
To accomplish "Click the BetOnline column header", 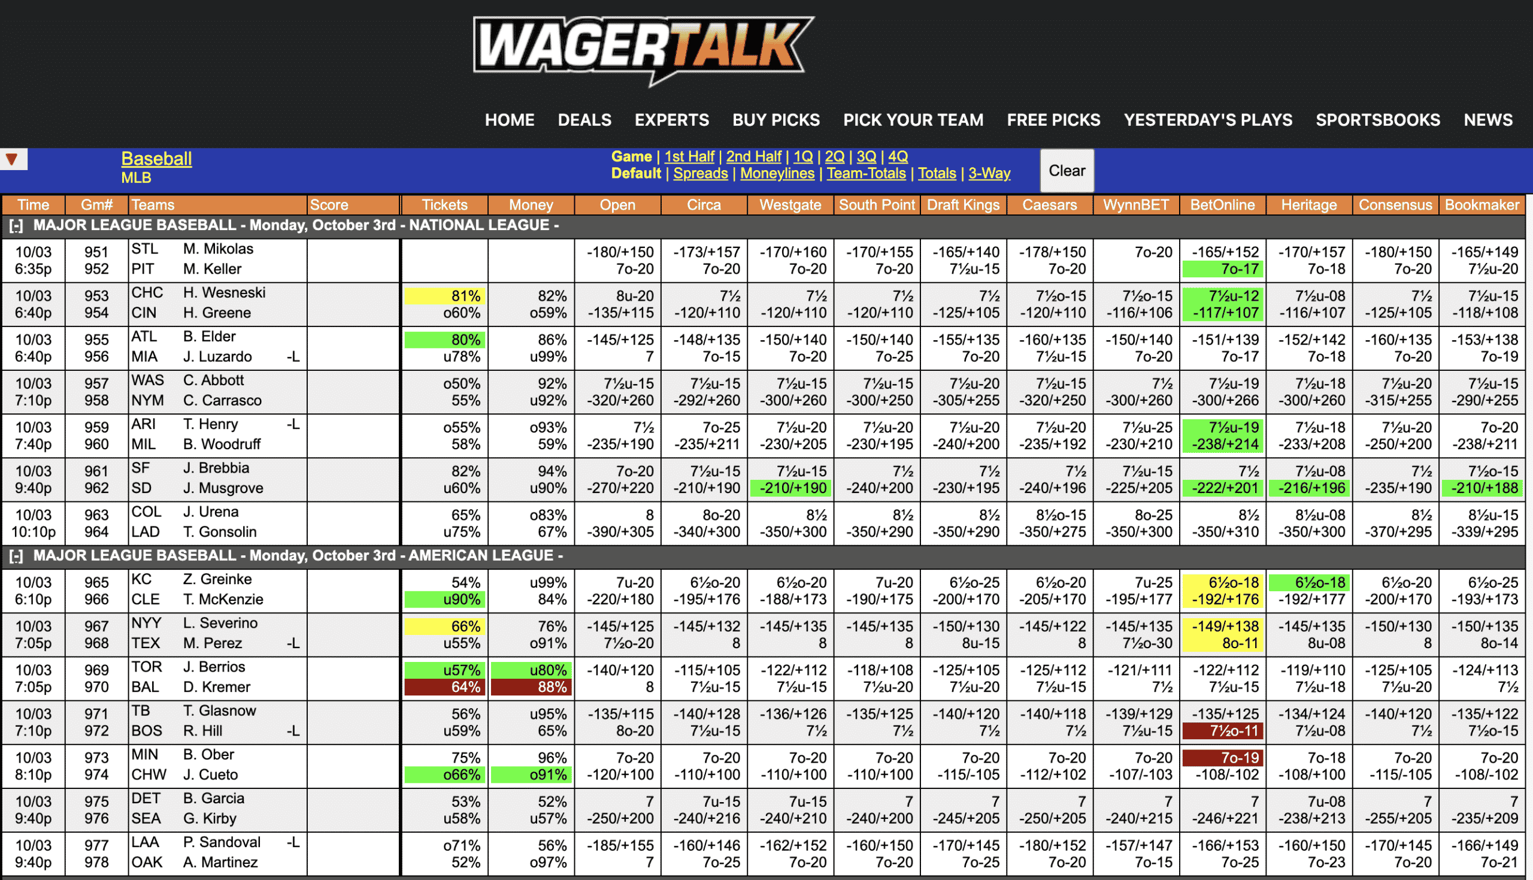I will (x=1222, y=205).
